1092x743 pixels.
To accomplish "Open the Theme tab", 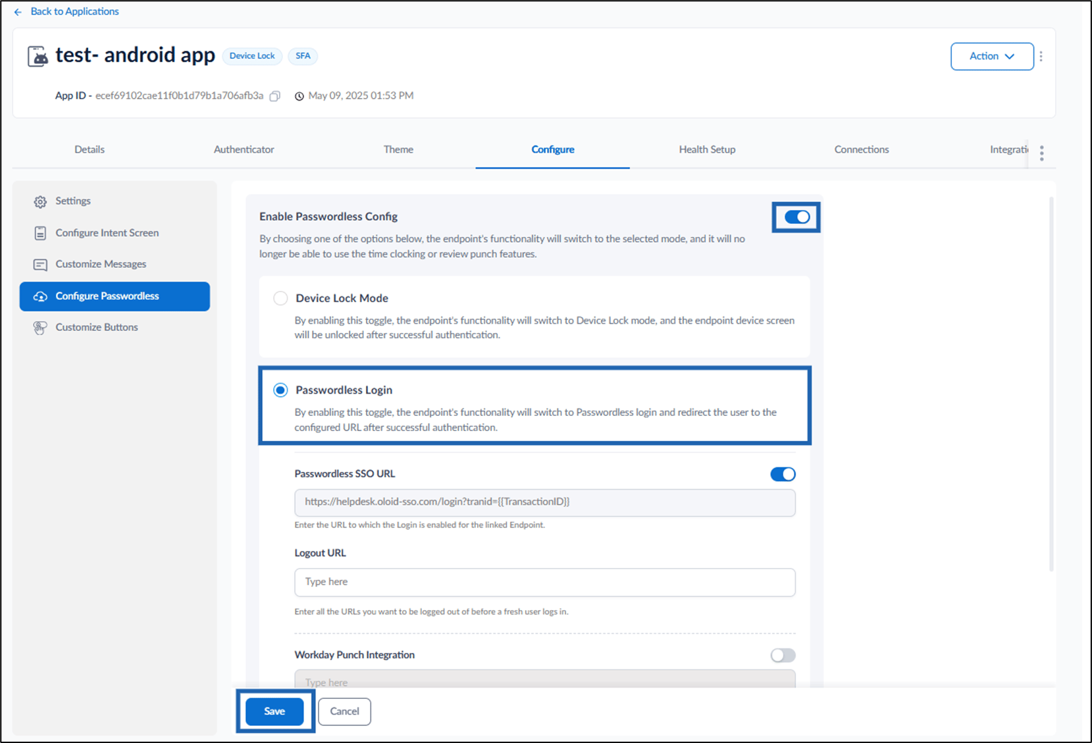I will coord(398,149).
